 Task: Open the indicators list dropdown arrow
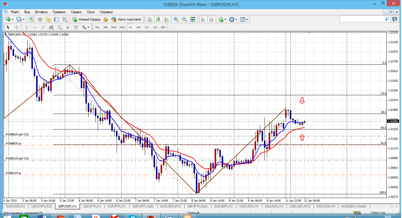coord(225,19)
